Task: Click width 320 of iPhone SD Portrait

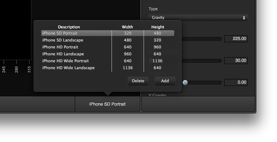Action: [x=128, y=33]
